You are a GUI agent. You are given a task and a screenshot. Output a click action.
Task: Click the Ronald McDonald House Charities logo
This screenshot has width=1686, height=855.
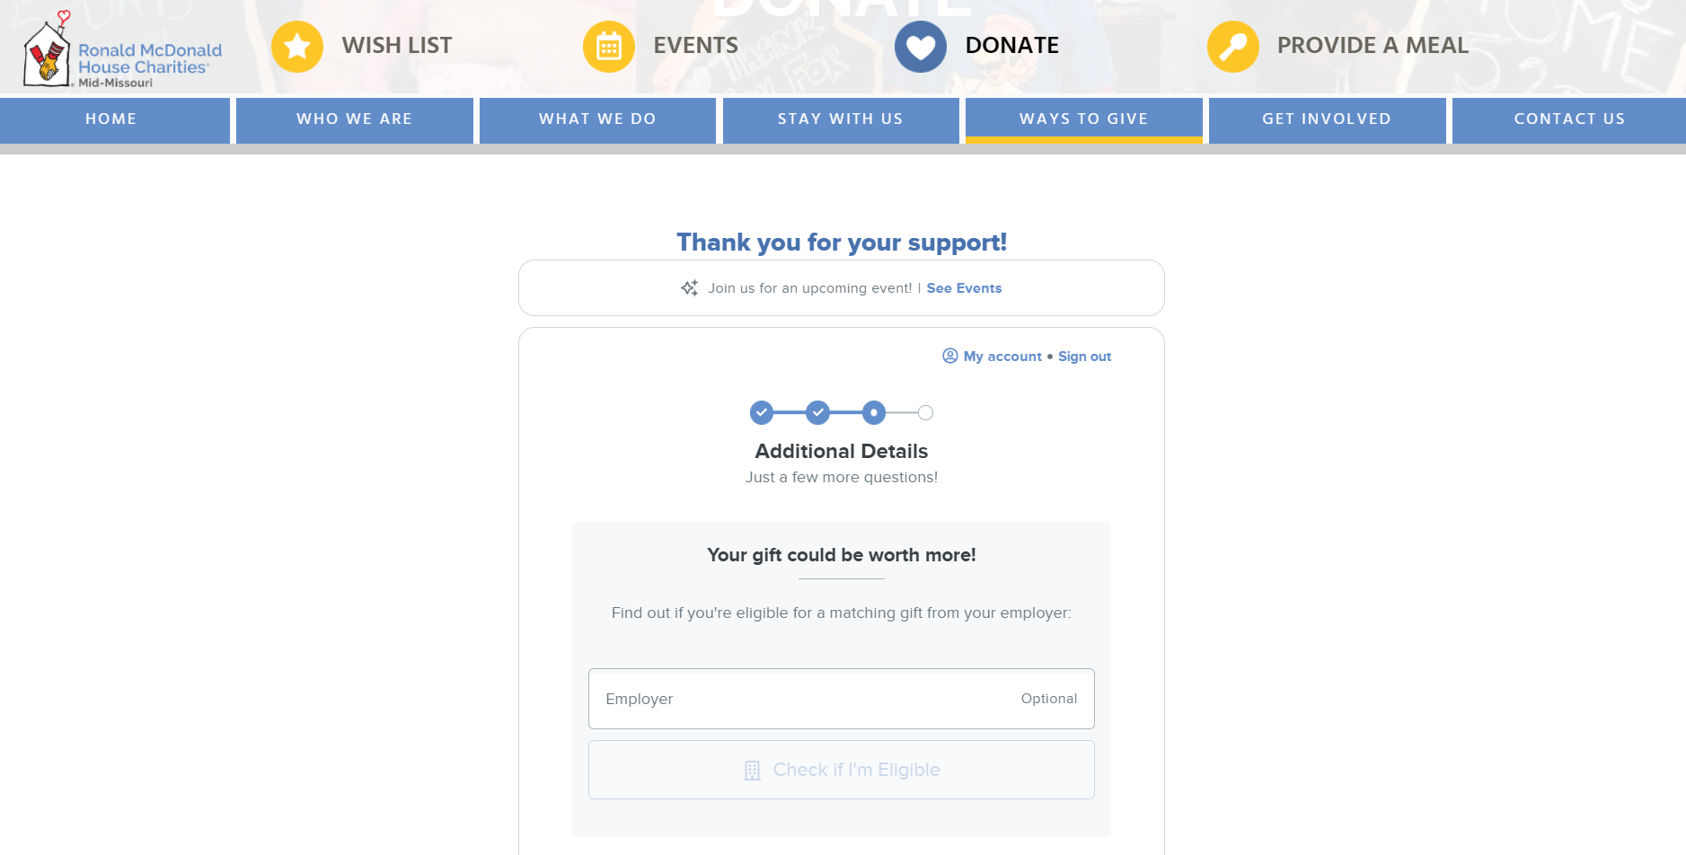122,50
